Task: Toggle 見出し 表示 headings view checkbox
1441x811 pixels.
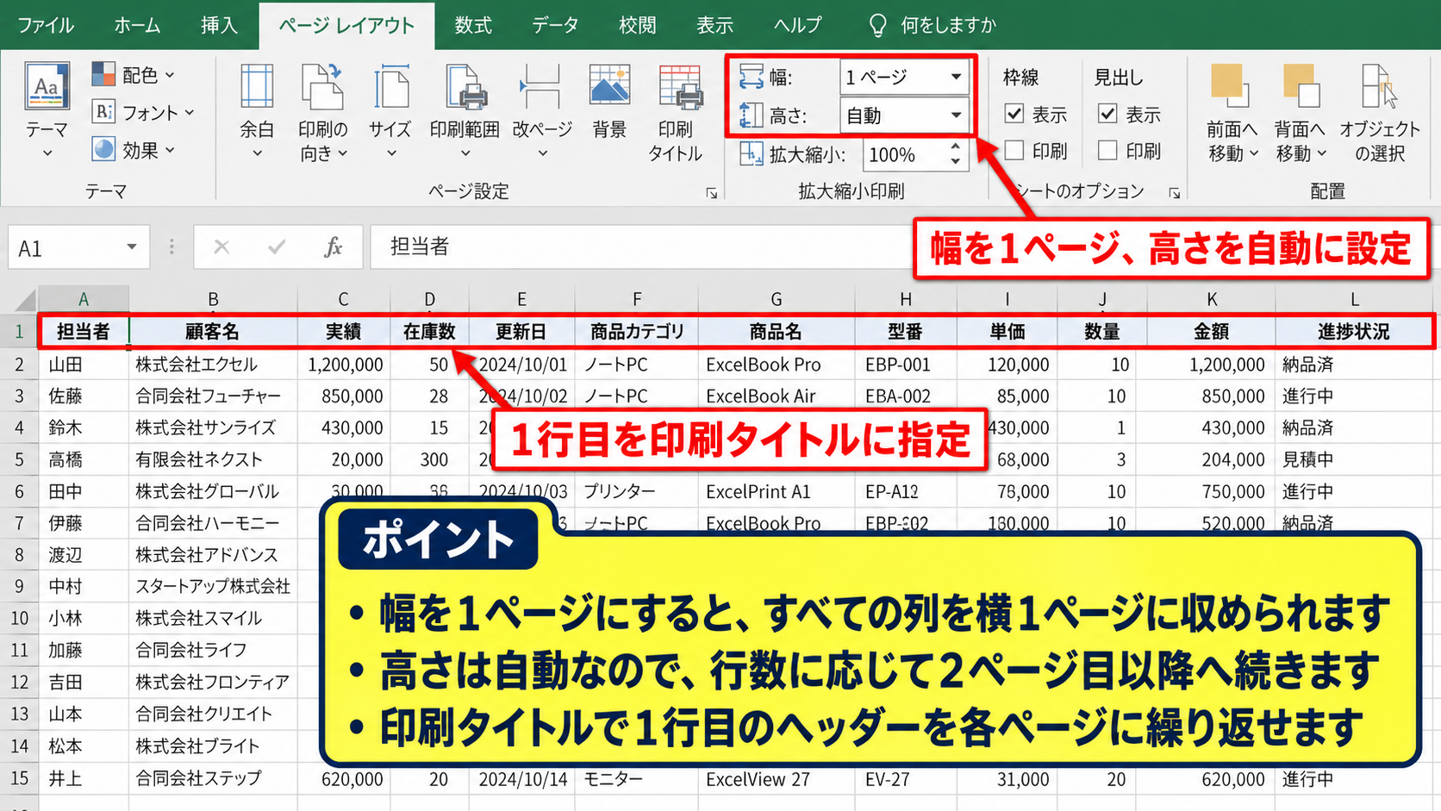Action: tap(1107, 114)
